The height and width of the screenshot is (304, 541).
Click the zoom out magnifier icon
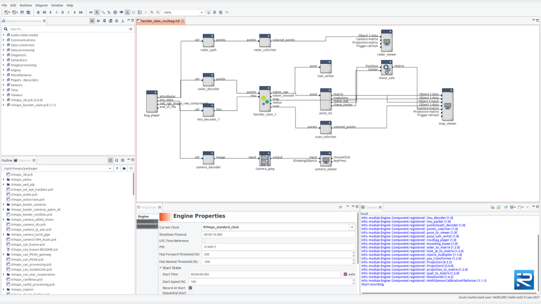point(158,13)
